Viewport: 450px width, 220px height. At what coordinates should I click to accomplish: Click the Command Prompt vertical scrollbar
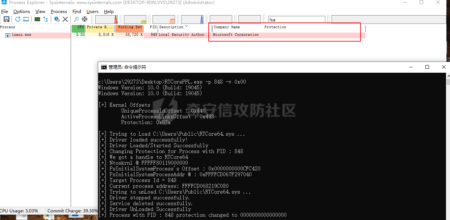[x=447, y=145]
